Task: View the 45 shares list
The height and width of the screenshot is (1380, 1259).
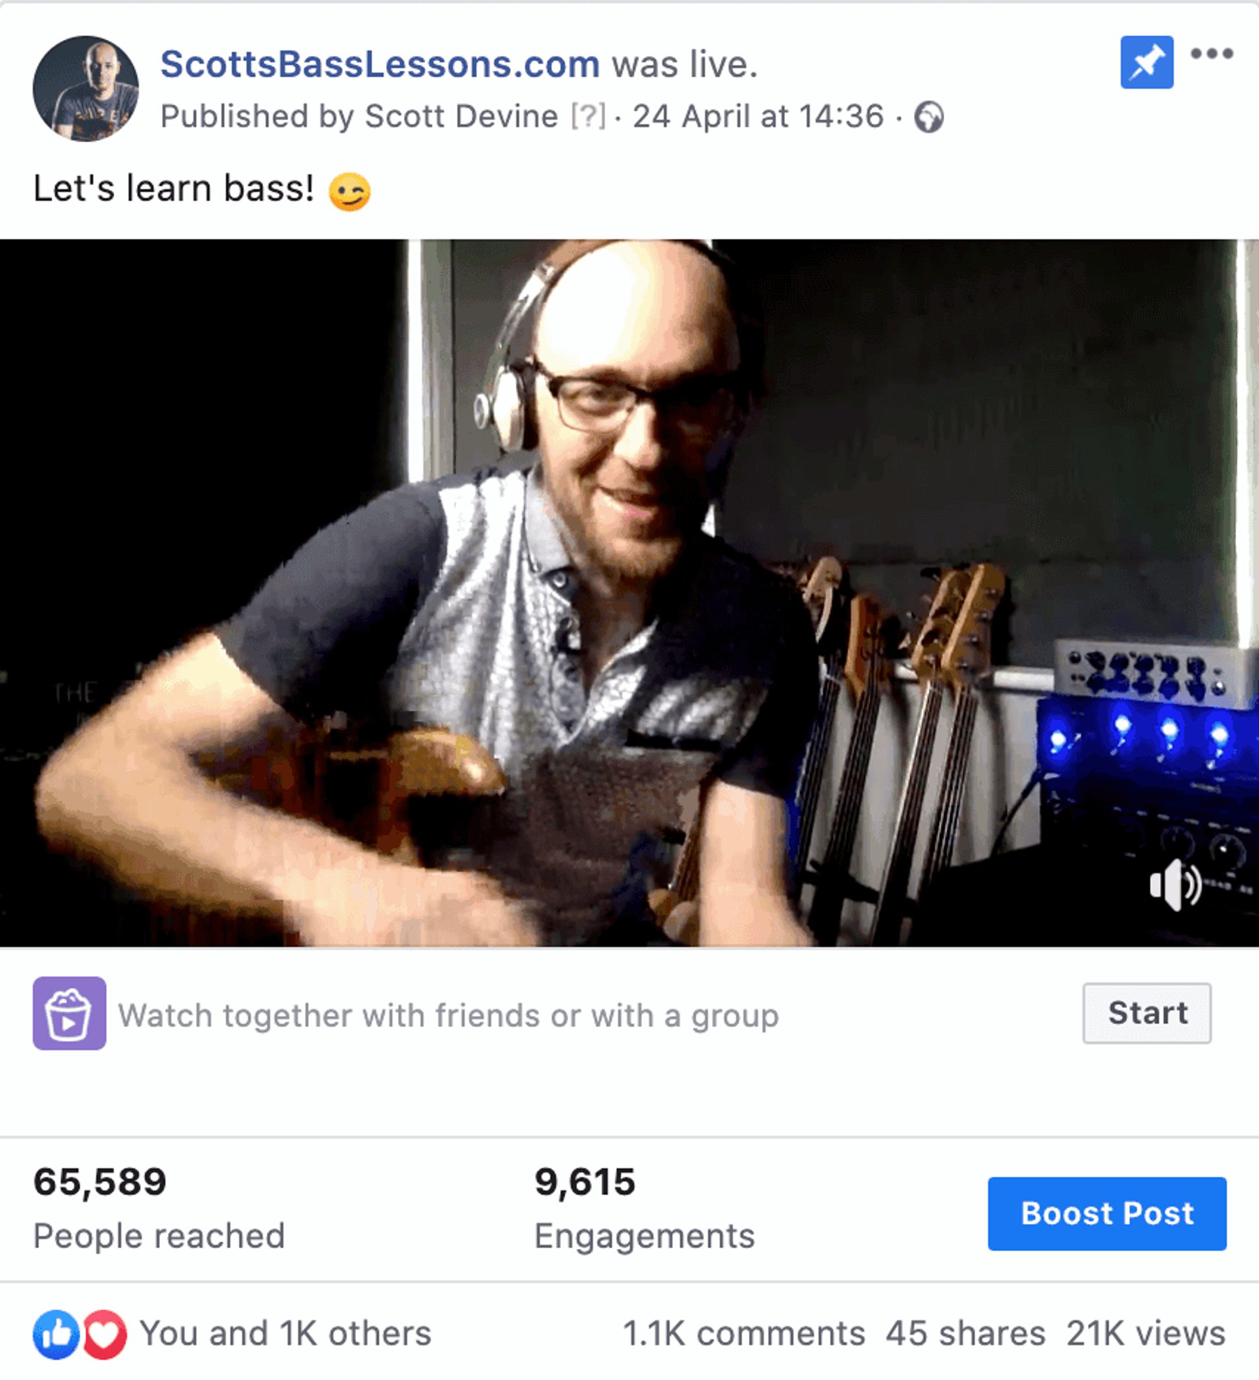Action: (x=965, y=1333)
